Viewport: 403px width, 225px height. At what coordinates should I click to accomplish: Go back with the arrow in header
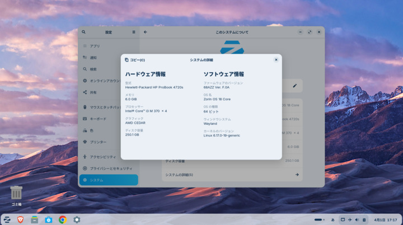[x=146, y=32]
